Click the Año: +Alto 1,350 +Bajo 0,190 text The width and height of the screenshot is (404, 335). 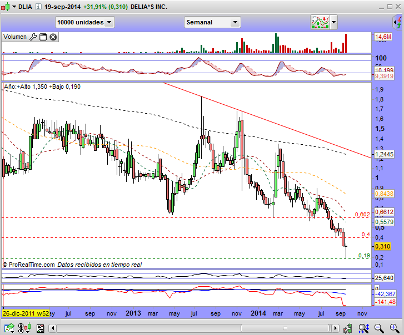click(42, 87)
